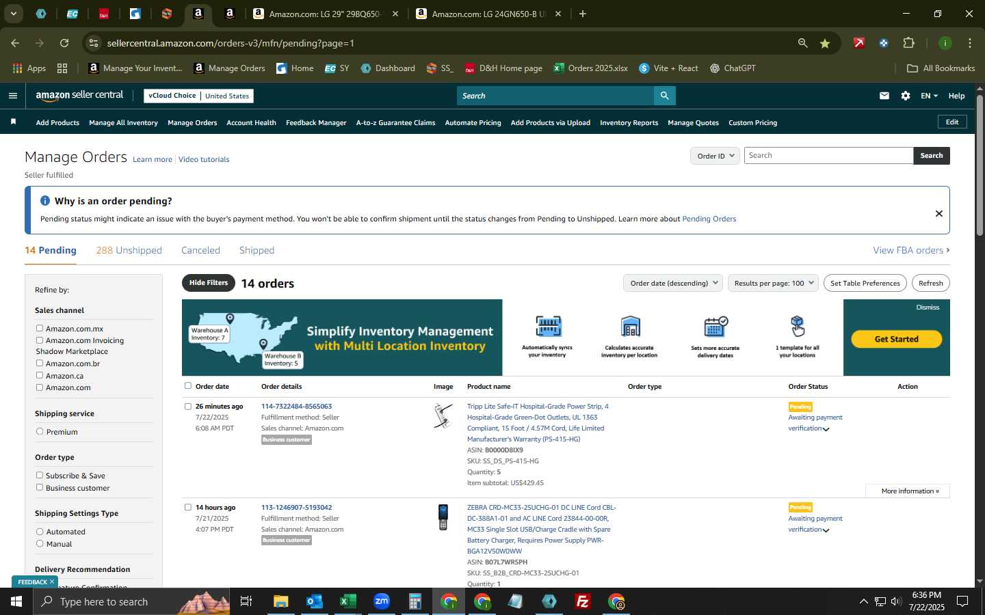Click the Order ID search input field
Viewport: 985px width, 615px height.
(x=828, y=156)
